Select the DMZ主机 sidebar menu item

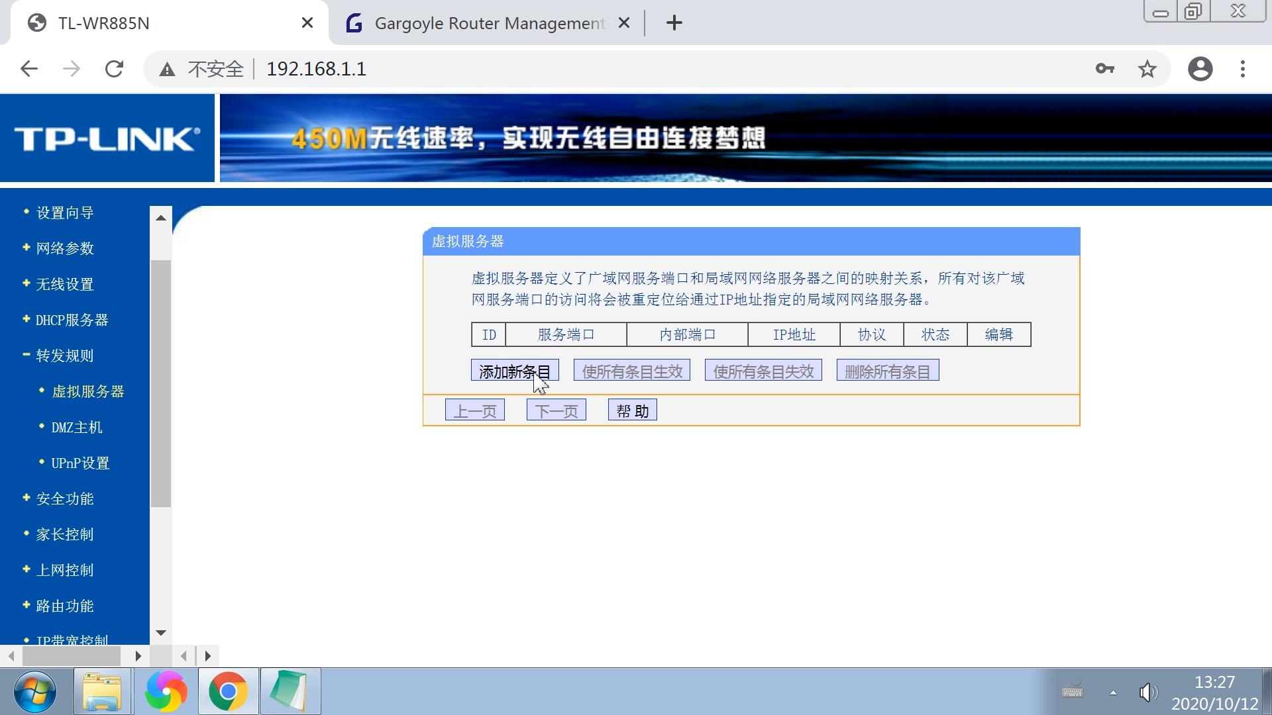point(77,427)
